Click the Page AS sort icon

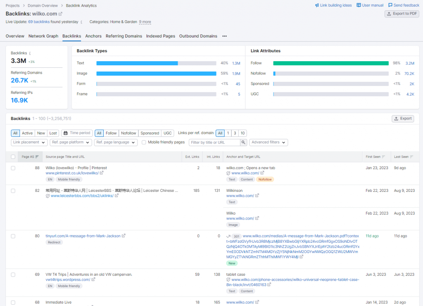pos(37,157)
